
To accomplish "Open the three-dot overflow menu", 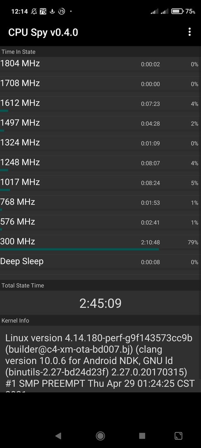I will click(x=189, y=32).
